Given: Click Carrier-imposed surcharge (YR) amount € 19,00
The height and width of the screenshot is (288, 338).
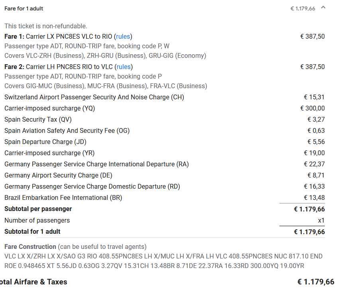Looking at the screenshot, I should 314,153.
